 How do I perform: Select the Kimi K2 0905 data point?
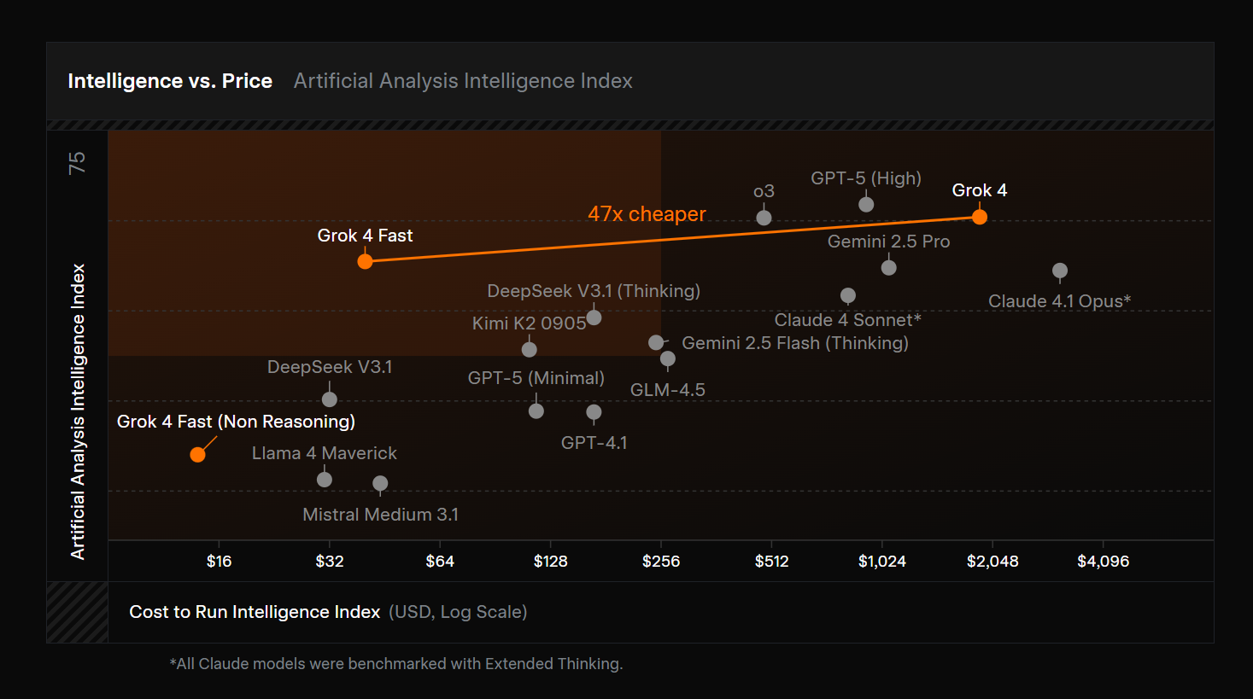(530, 349)
